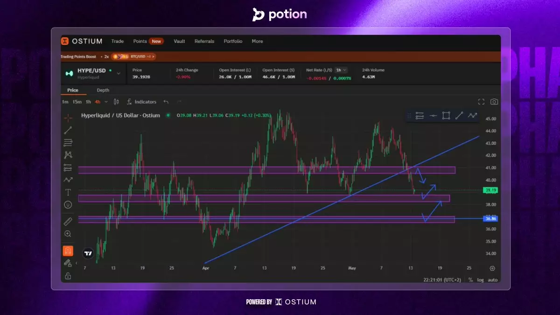
Task: Toggle auto scale on price axis
Action: coord(493,280)
